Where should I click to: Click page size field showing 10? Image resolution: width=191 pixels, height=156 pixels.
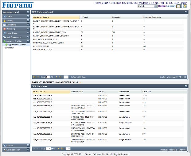coord(68,149)
